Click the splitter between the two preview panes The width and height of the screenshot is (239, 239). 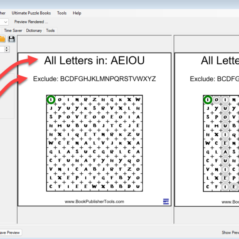pos(173,127)
